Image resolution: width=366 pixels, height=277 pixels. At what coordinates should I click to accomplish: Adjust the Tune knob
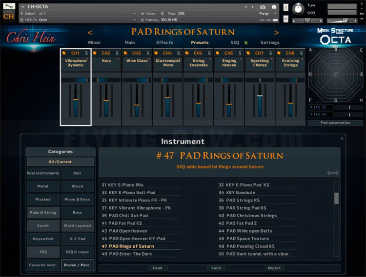tap(298, 9)
